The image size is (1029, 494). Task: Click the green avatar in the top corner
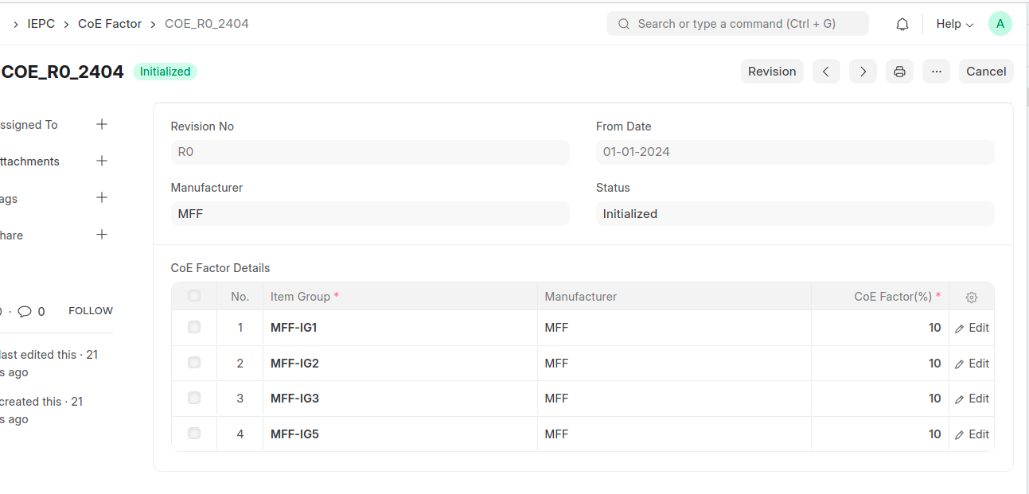[x=1000, y=23]
